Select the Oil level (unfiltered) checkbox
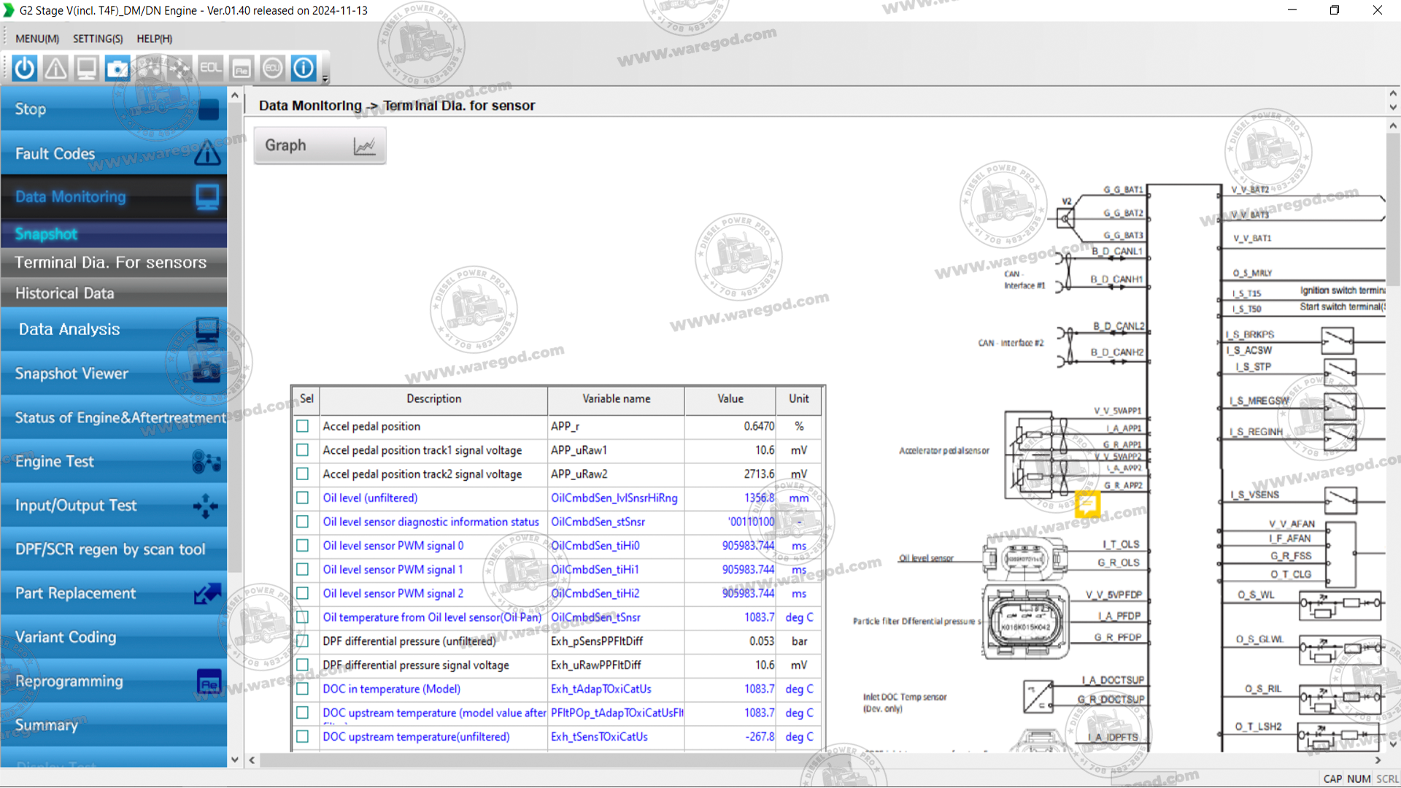Image resolution: width=1401 pixels, height=788 pixels. 303,498
